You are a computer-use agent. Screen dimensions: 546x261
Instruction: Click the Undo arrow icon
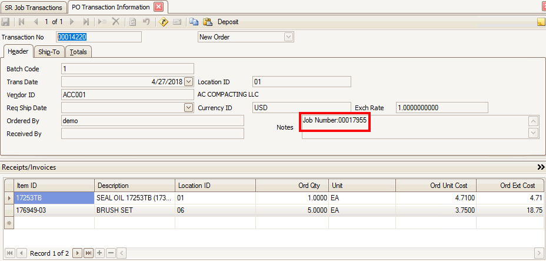(146, 22)
